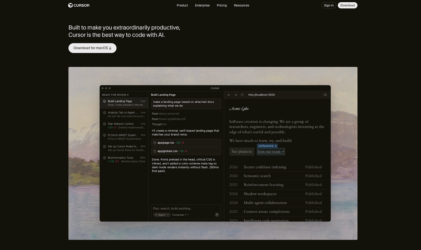Click Download for macOS button

92,48
